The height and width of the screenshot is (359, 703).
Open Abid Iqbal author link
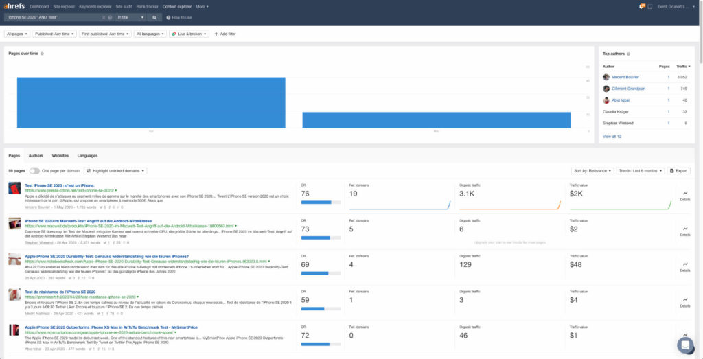[x=621, y=100]
